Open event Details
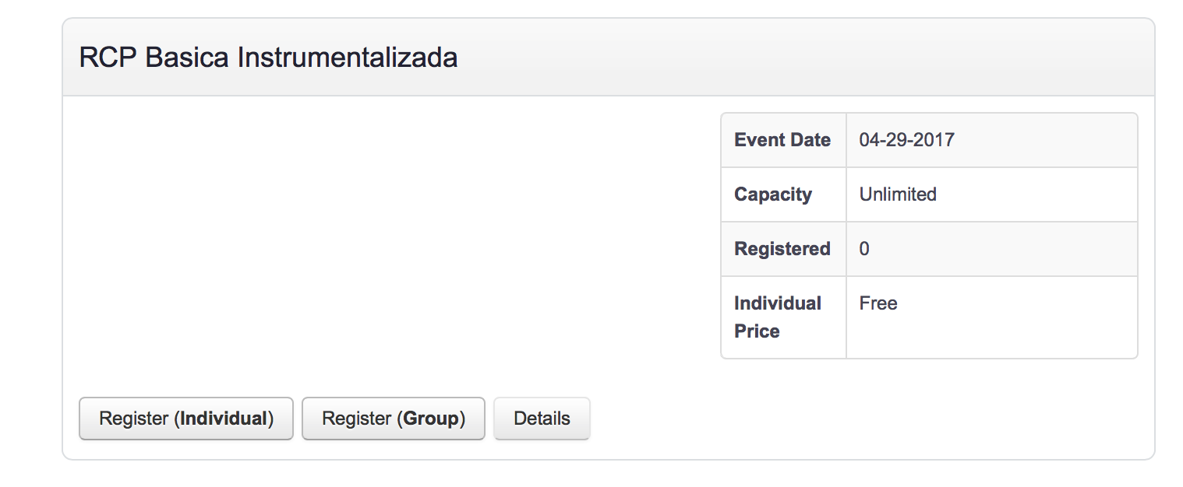The image size is (1183, 487). [x=542, y=419]
